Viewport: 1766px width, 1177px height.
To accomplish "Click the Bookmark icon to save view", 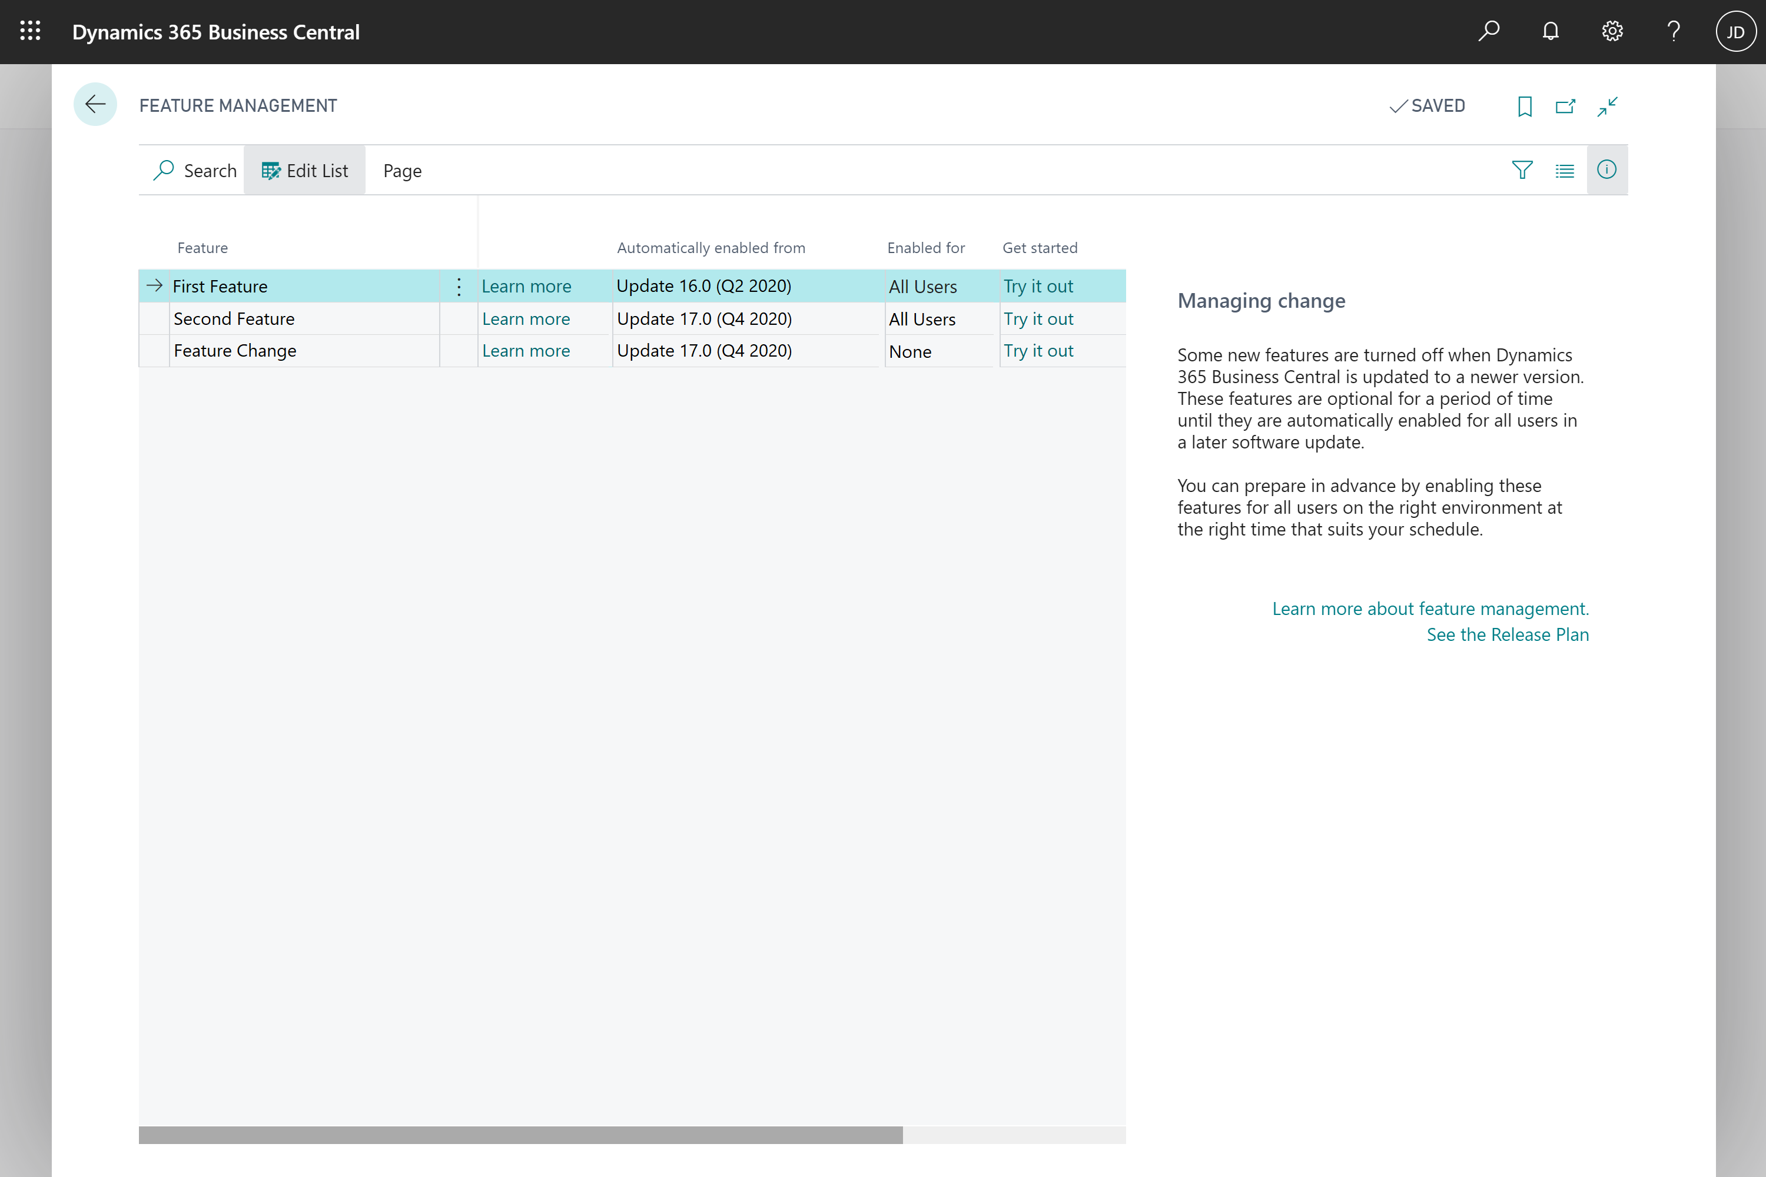I will point(1522,105).
